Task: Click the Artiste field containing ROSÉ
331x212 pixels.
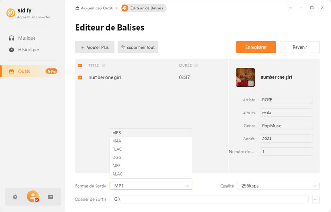Action: point(286,100)
